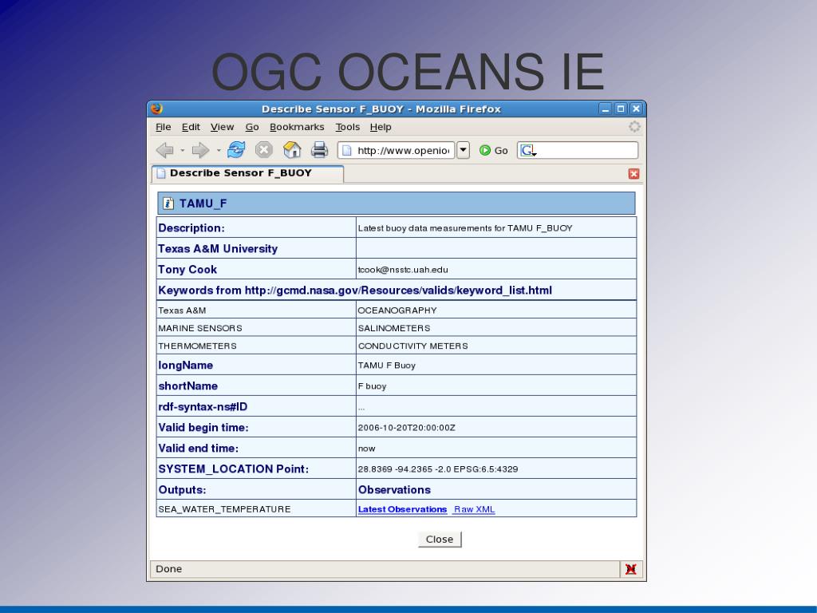Screen dimensions: 817x613
Task: Click the Keywords from gcmd.nasa.gov row
Action: click(396, 290)
